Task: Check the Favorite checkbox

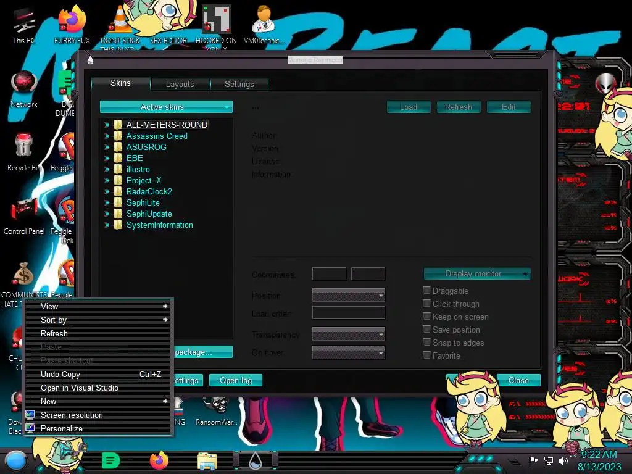Action: (426, 355)
